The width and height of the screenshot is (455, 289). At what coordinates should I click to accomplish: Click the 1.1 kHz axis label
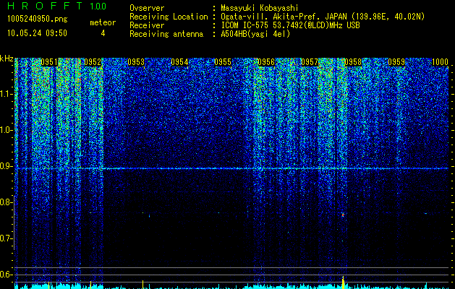tap(6, 94)
